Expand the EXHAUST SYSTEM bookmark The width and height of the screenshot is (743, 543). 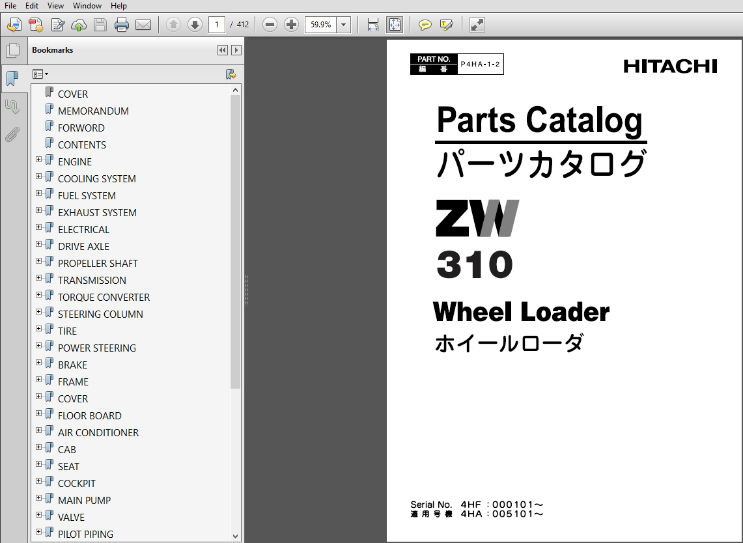click(39, 210)
